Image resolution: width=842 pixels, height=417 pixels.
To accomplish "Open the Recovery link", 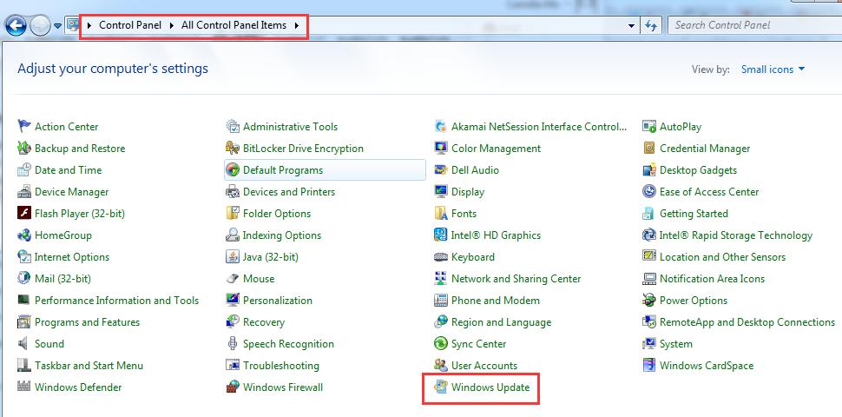I will (x=264, y=322).
